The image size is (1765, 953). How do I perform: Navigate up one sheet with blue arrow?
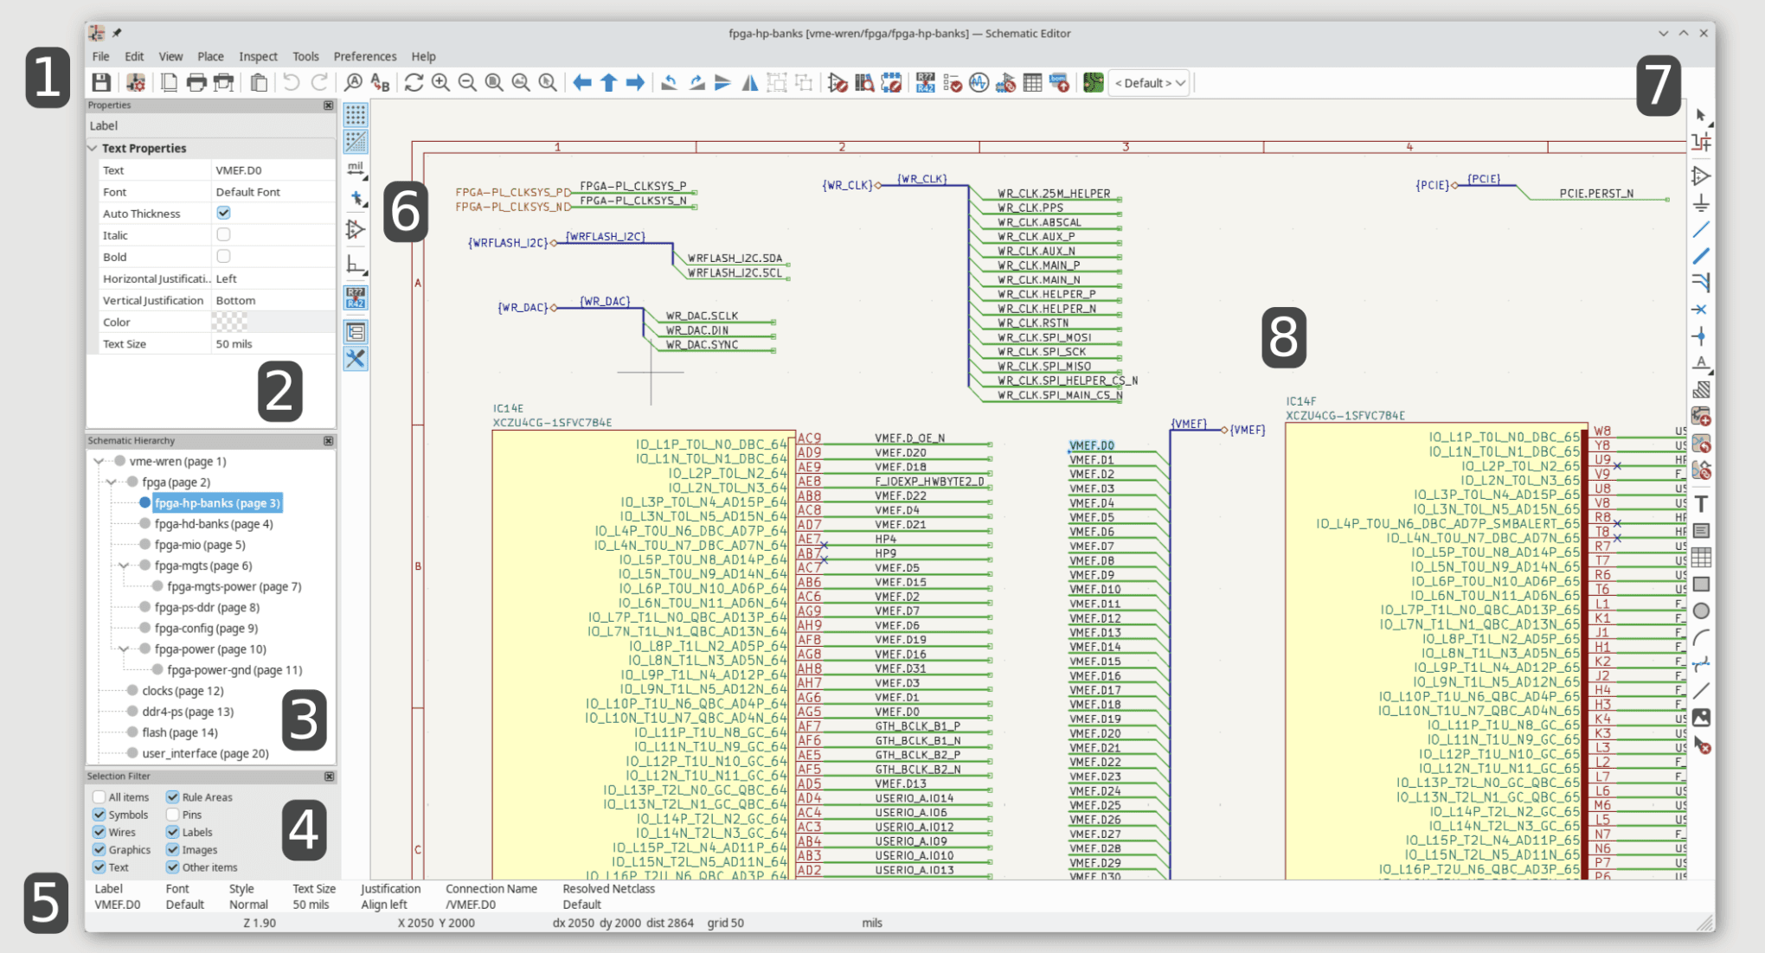click(x=608, y=83)
